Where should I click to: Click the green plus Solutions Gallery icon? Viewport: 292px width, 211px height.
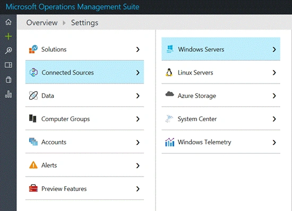(x=8, y=36)
